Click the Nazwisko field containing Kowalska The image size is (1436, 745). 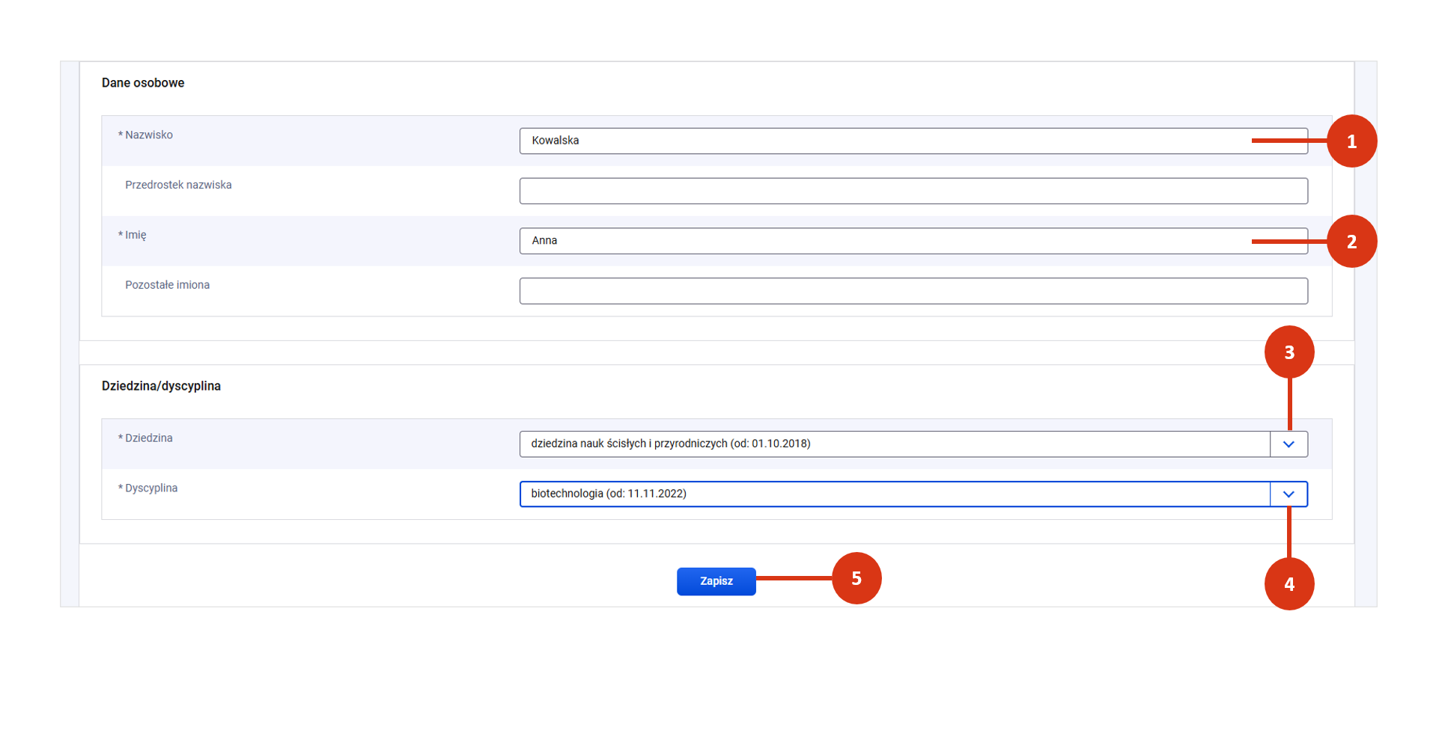[x=883, y=141]
